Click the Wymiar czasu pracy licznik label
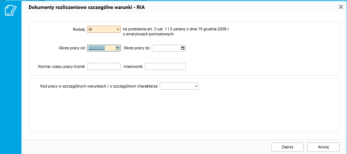The image size is (347, 154). click(x=61, y=67)
